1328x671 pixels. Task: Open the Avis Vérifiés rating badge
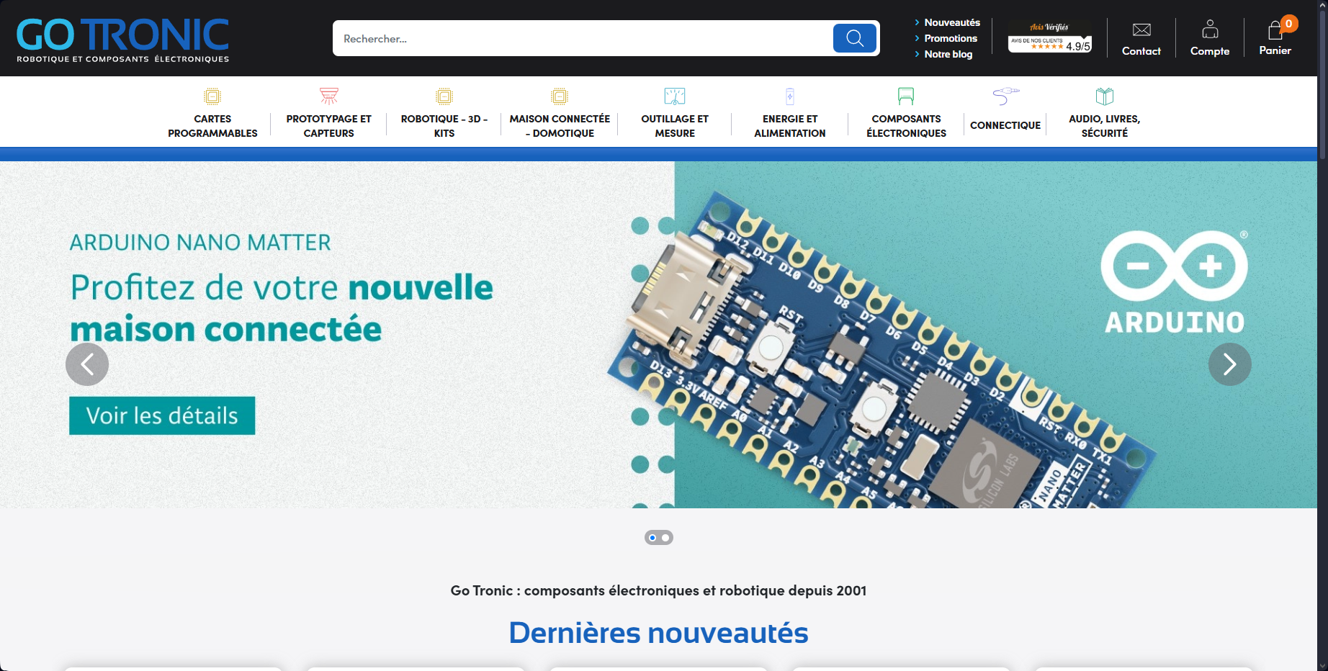(x=1049, y=37)
